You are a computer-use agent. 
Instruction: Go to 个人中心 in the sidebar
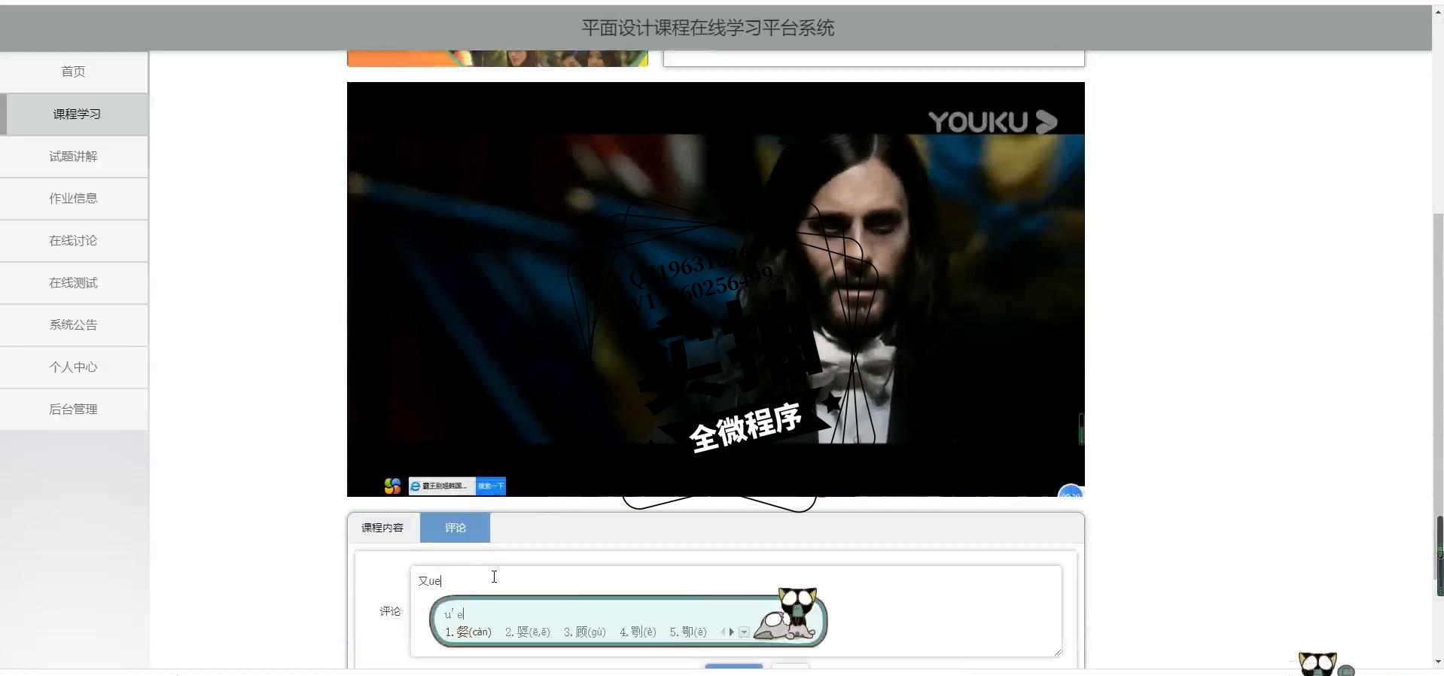(x=74, y=367)
